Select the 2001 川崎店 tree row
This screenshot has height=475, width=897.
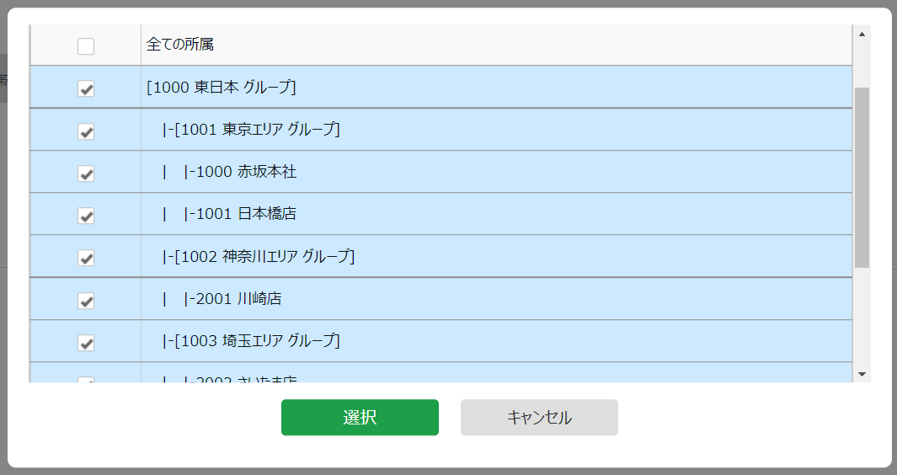pos(235,298)
